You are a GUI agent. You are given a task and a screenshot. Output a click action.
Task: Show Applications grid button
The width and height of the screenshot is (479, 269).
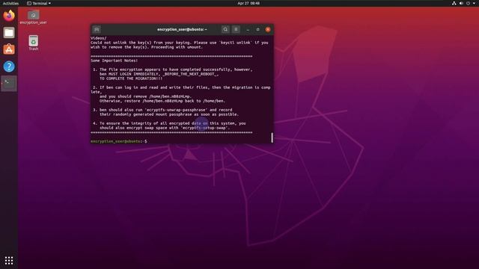tap(9, 260)
